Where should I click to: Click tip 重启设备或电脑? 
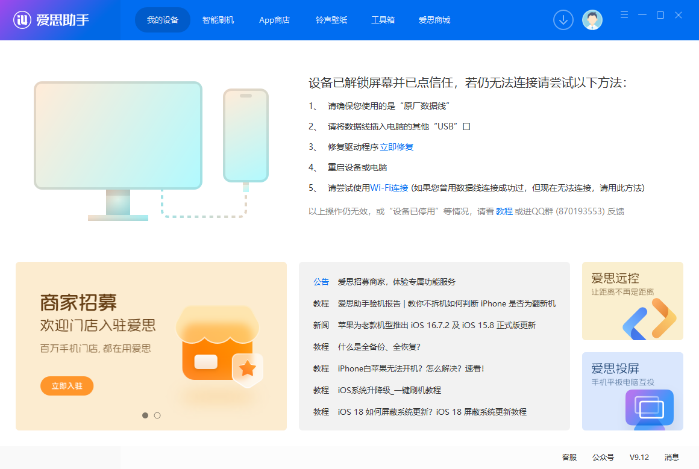(357, 167)
